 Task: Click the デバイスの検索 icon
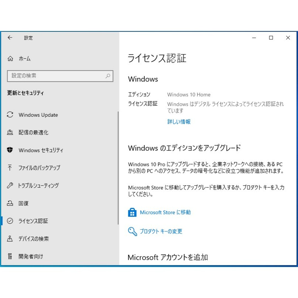pos(10,238)
